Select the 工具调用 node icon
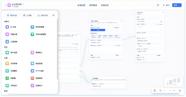The image size is (186, 97). coord(7,42)
